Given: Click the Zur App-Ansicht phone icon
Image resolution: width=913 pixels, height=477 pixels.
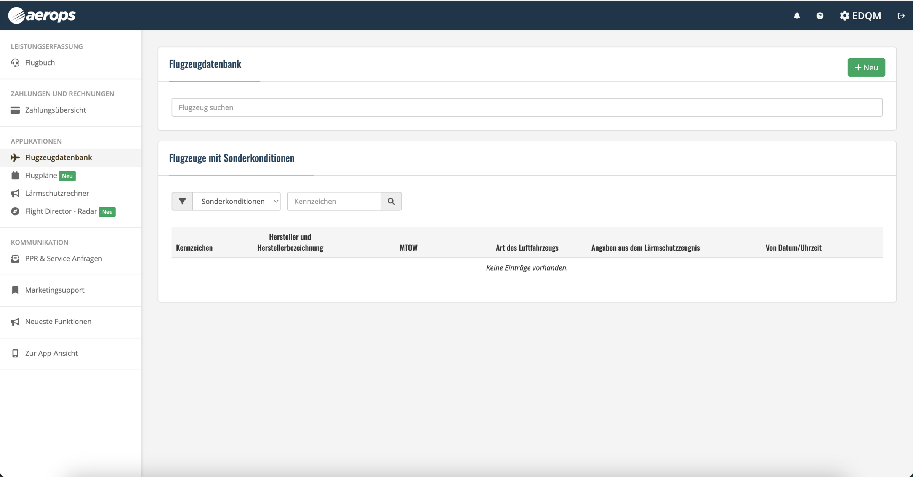Looking at the screenshot, I should (x=15, y=354).
